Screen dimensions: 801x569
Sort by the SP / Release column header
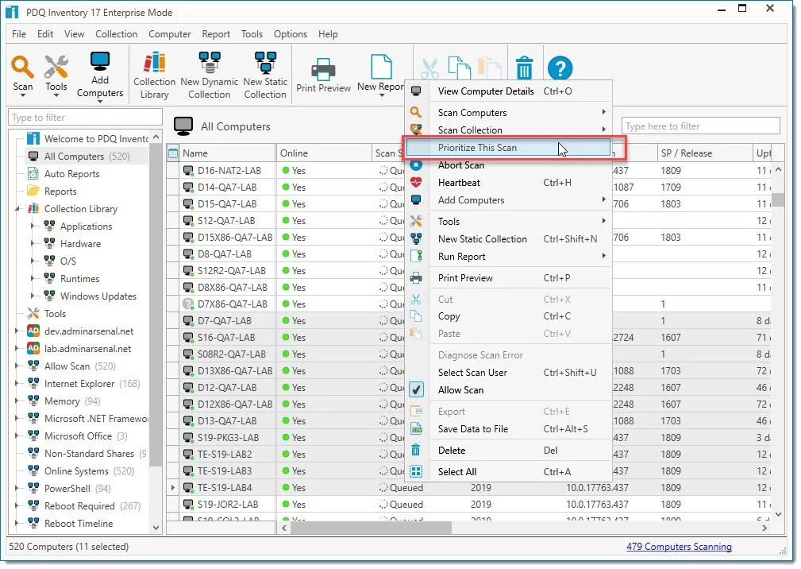pos(704,153)
